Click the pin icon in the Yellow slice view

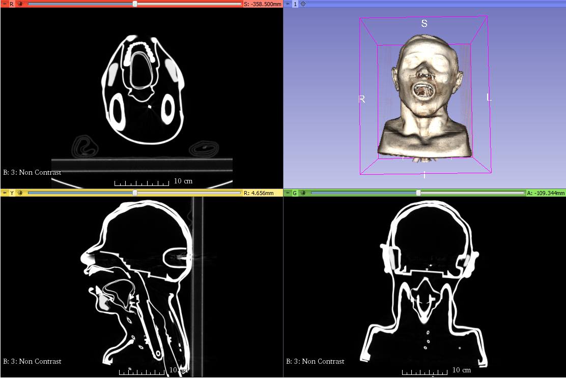[x=4, y=193]
